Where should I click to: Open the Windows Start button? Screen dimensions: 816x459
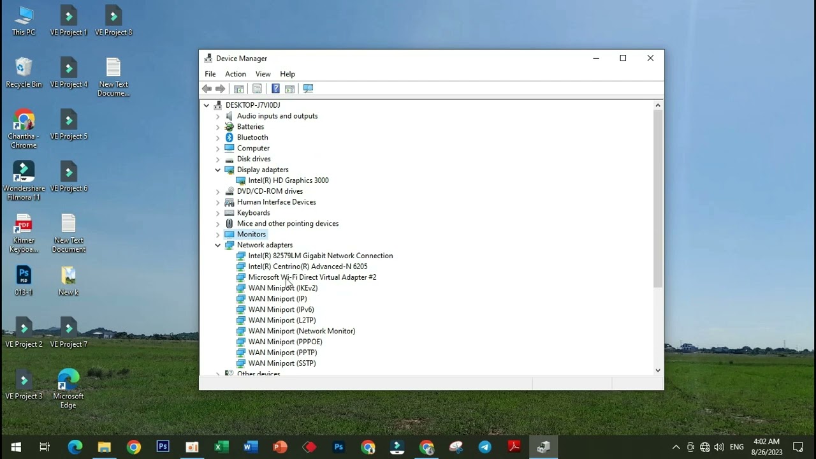[x=16, y=447]
